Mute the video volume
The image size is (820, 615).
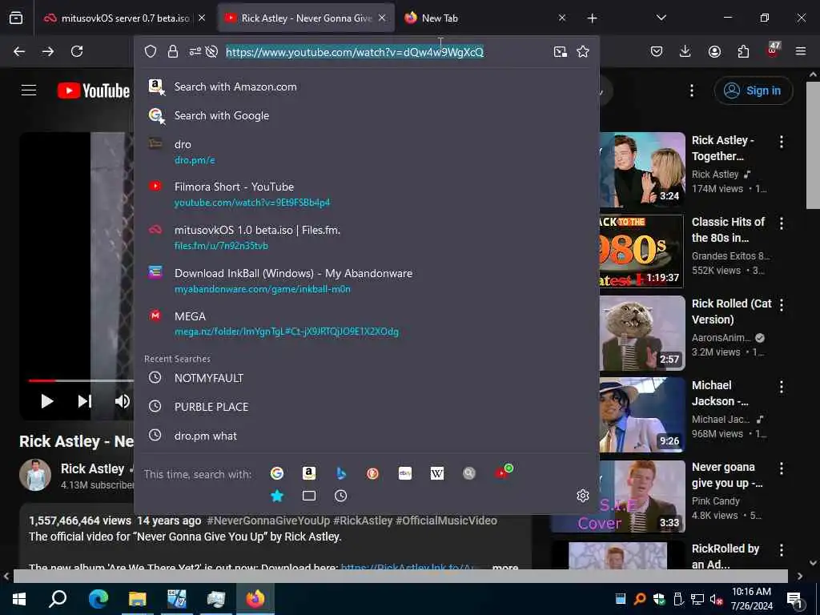click(x=123, y=401)
